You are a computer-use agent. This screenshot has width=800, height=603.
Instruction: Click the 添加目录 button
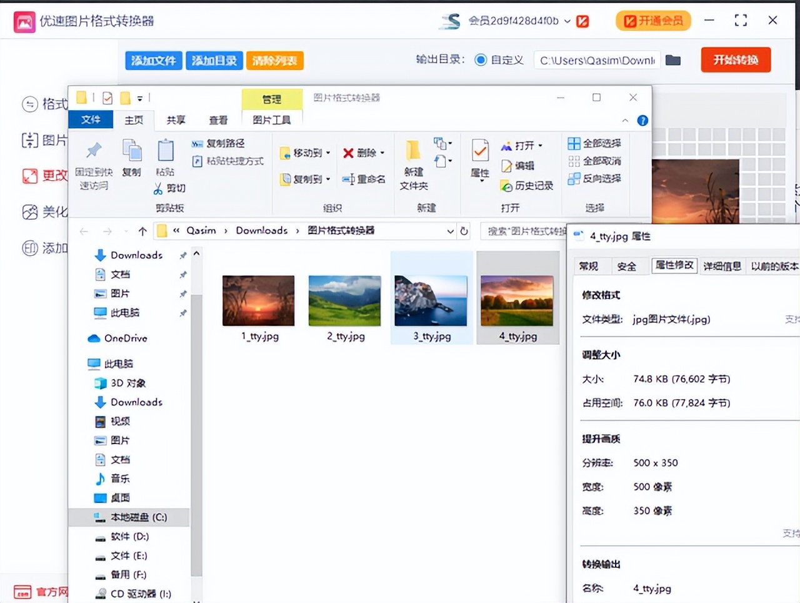coord(214,61)
